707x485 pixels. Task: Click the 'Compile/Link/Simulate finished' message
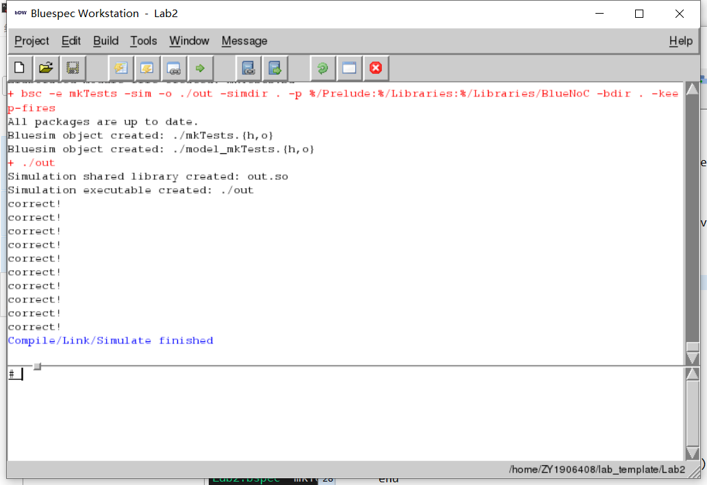pos(110,341)
